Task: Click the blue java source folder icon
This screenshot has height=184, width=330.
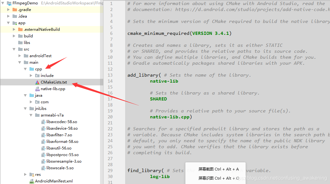Action: [x=32, y=95]
